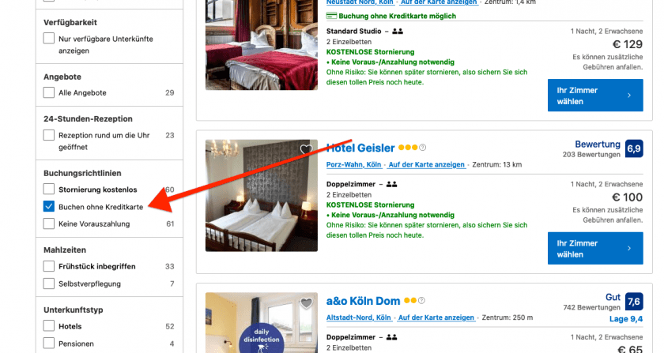Screen dimensions: 664x353
Task: Open star rating info icon beside a&o Köln Dom
Action: pos(421,301)
